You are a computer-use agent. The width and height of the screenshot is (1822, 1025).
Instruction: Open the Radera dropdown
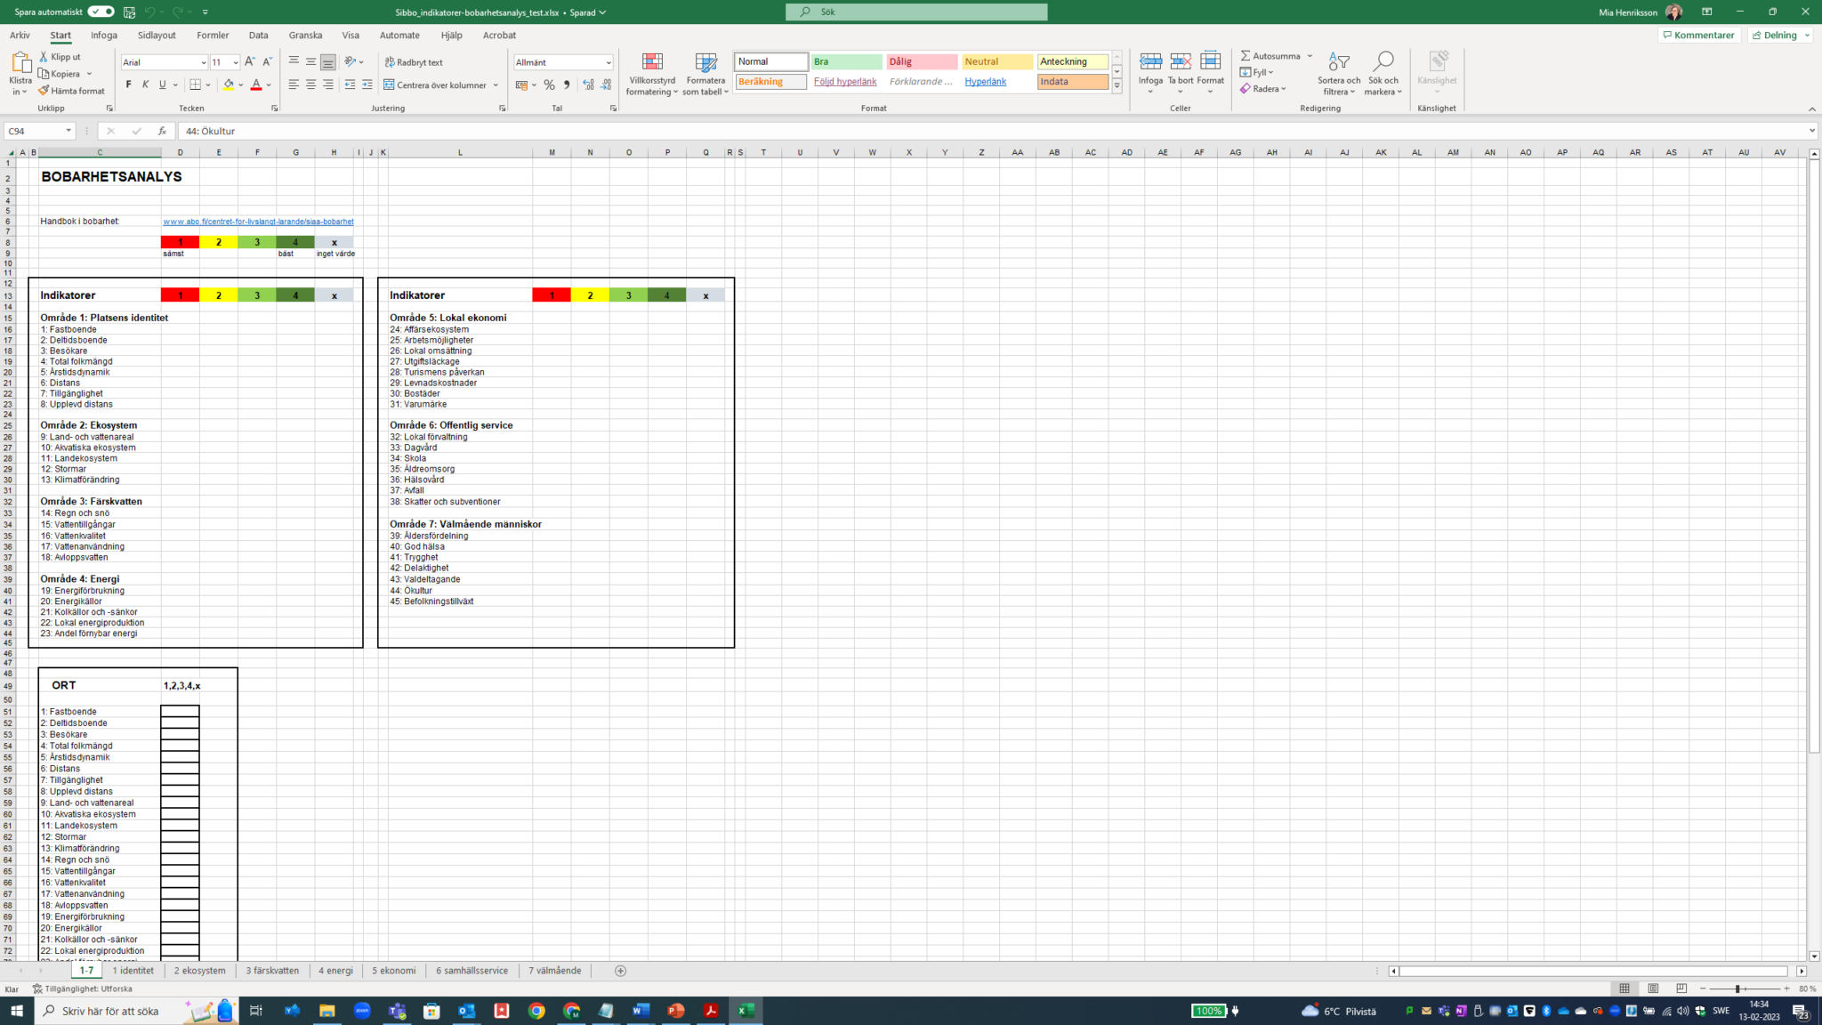(x=1263, y=88)
